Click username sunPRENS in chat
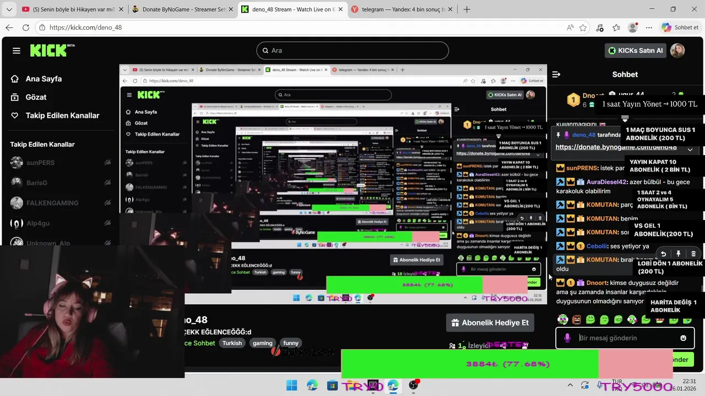The image size is (705, 396). pos(582,168)
